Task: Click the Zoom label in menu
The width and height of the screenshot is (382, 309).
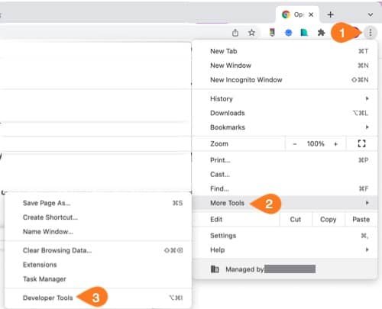Action: click(219, 143)
